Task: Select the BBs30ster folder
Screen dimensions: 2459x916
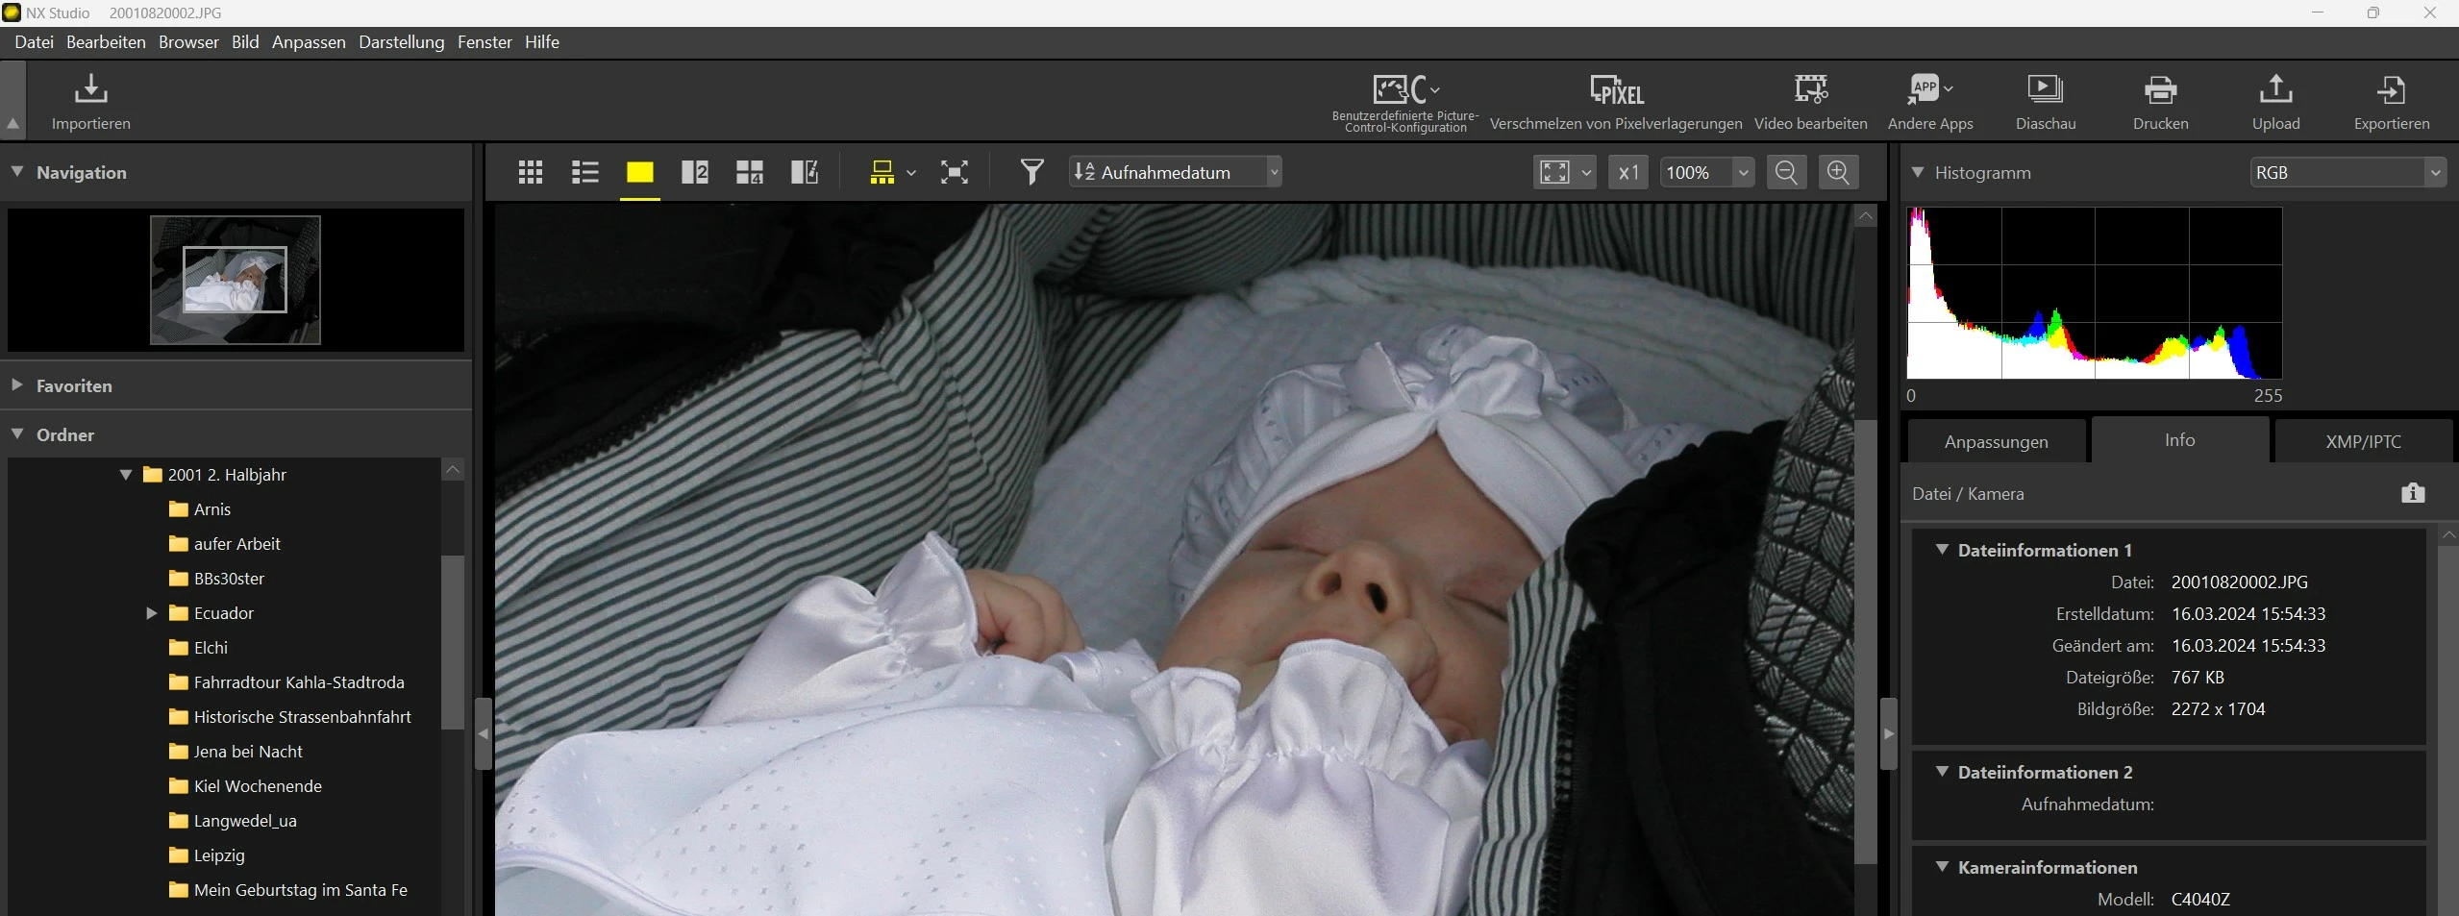Action: [229, 579]
